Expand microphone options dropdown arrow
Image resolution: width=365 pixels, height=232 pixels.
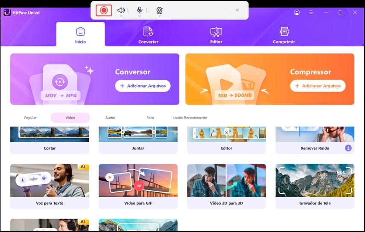tap(140, 16)
